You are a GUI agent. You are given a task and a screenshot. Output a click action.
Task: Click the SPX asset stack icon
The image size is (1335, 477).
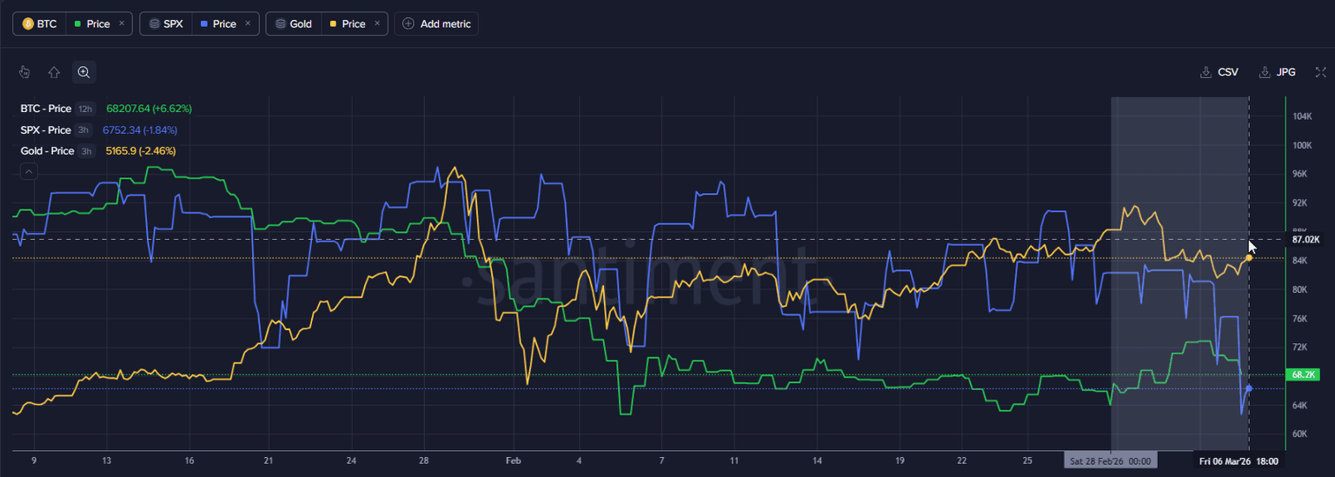click(x=153, y=23)
